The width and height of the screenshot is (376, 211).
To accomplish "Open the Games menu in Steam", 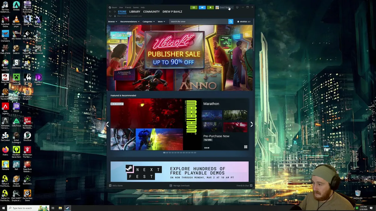I will coord(136,7).
